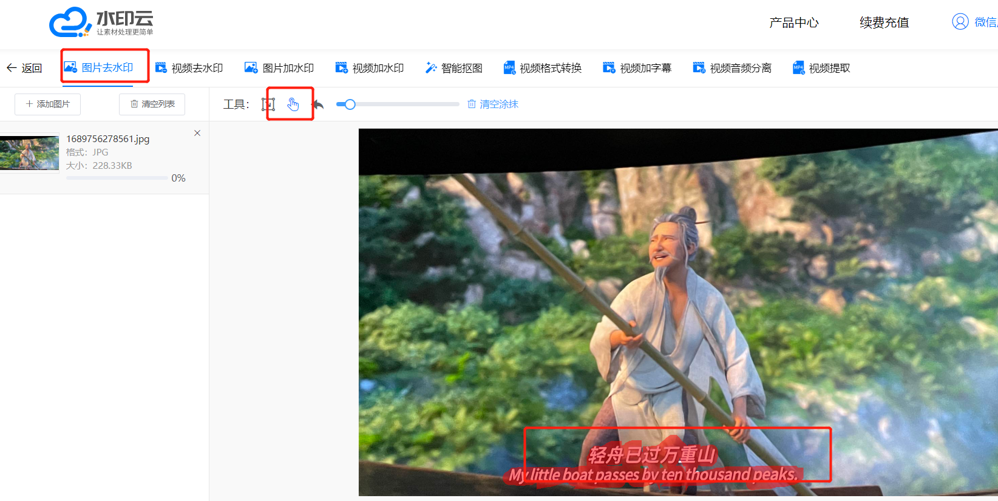This screenshot has width=998, height=501.
Task: Click the 微信 login link
Action: click(986, 22)
